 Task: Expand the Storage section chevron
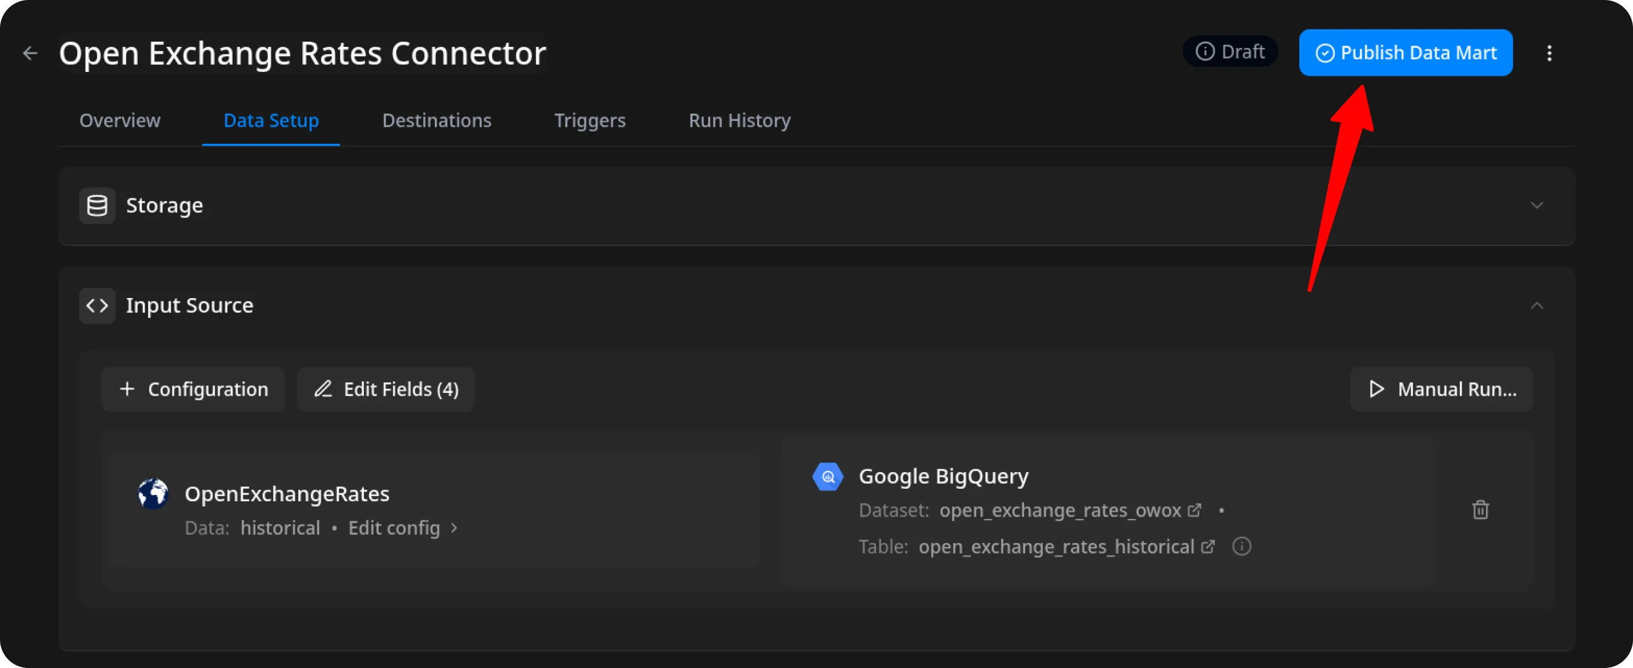[x=1536, y=206]
